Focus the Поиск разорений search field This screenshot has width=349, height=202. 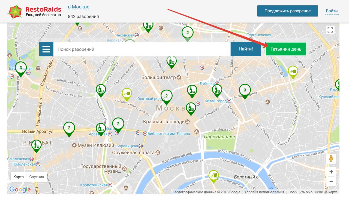142,49
